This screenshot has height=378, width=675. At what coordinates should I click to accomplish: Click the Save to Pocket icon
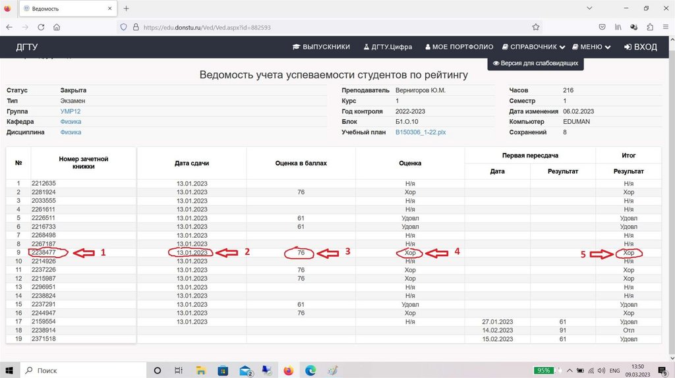pos(602,28)
